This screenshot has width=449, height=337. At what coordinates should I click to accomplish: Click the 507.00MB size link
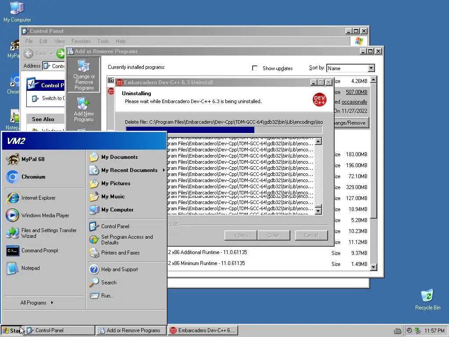point(356,92)
